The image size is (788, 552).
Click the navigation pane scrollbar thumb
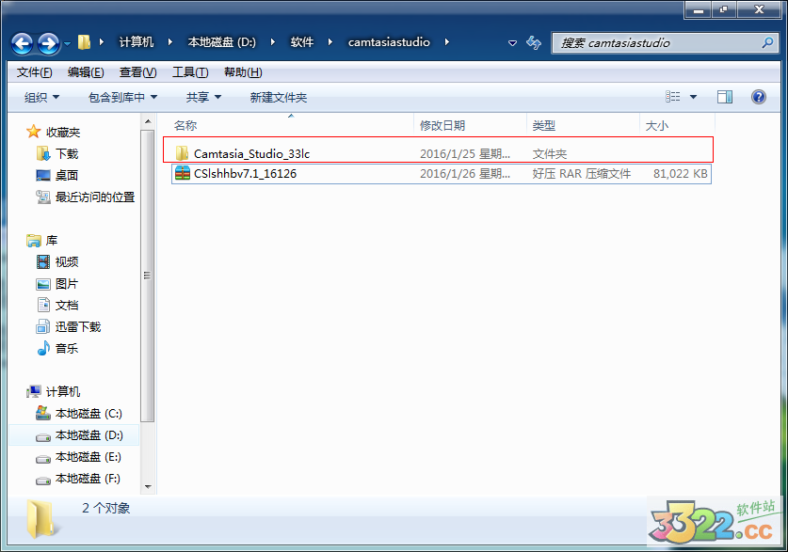pyautogui.click(x=148, y=276)
